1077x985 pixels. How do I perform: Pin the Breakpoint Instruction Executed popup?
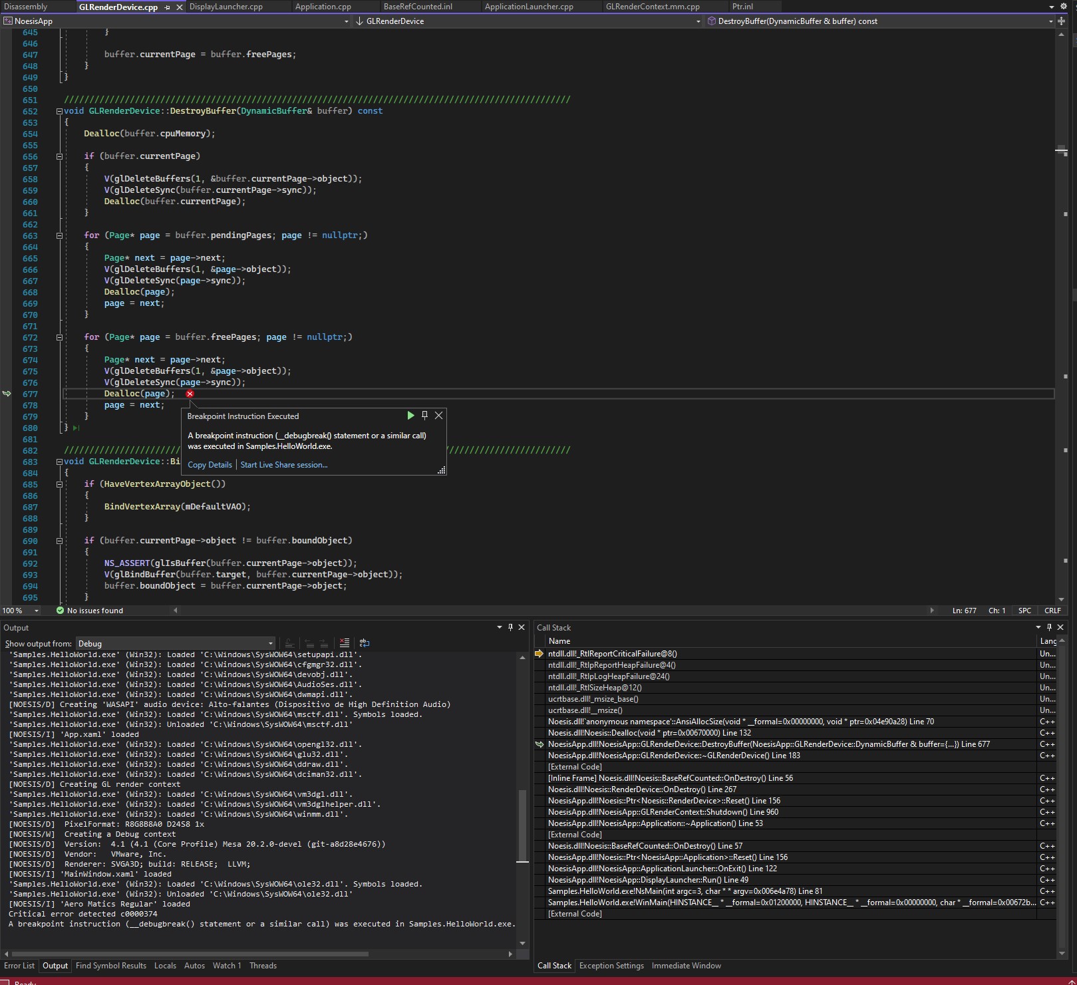click(424, 416)
